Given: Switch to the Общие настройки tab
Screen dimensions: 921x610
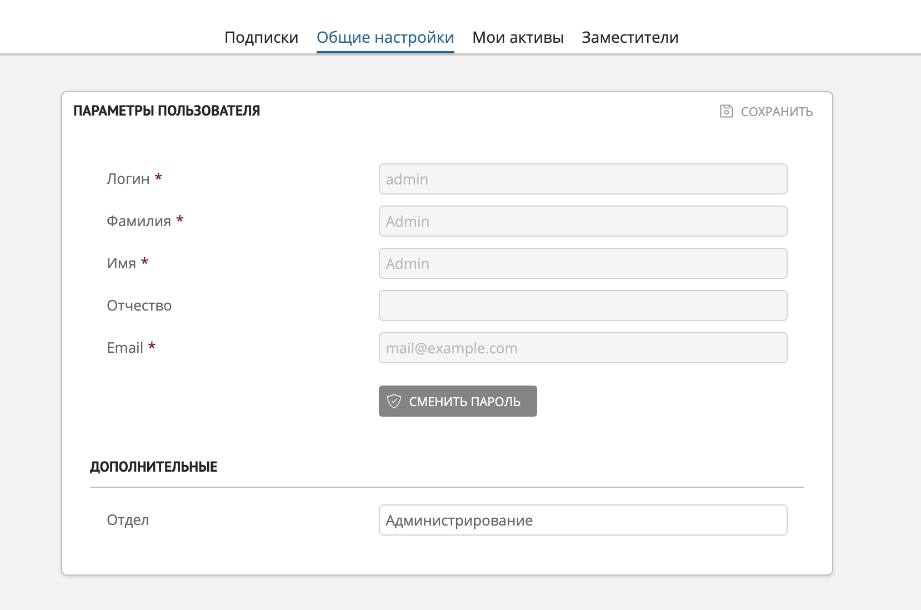Looking at the screenshot, I should tap(385, 37).
